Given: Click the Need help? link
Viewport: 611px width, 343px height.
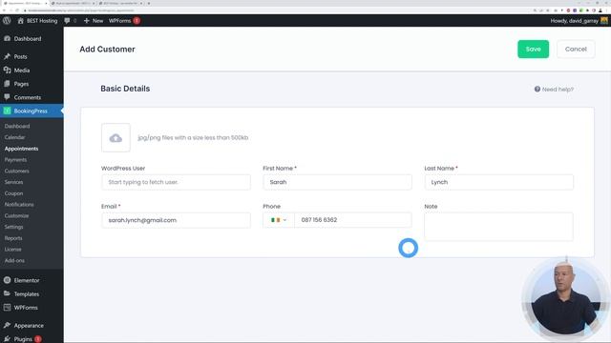Looking at the screenshot, I should (554, 89).
